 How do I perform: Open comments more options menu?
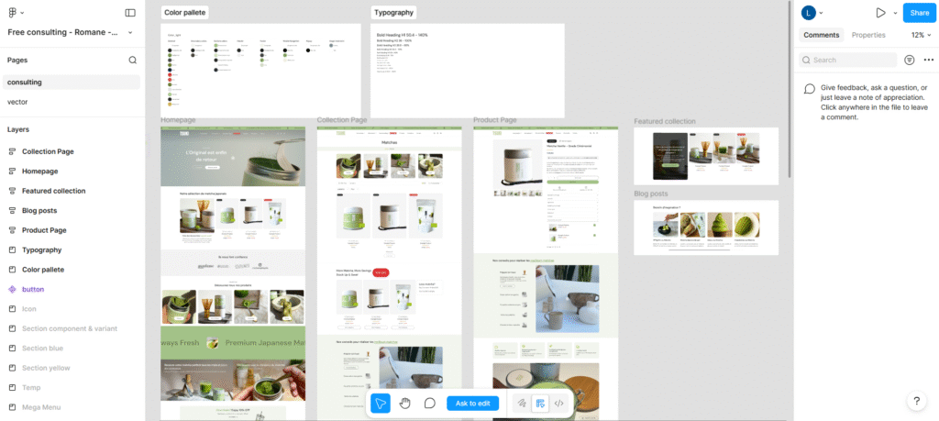click(x=928, y=60)
